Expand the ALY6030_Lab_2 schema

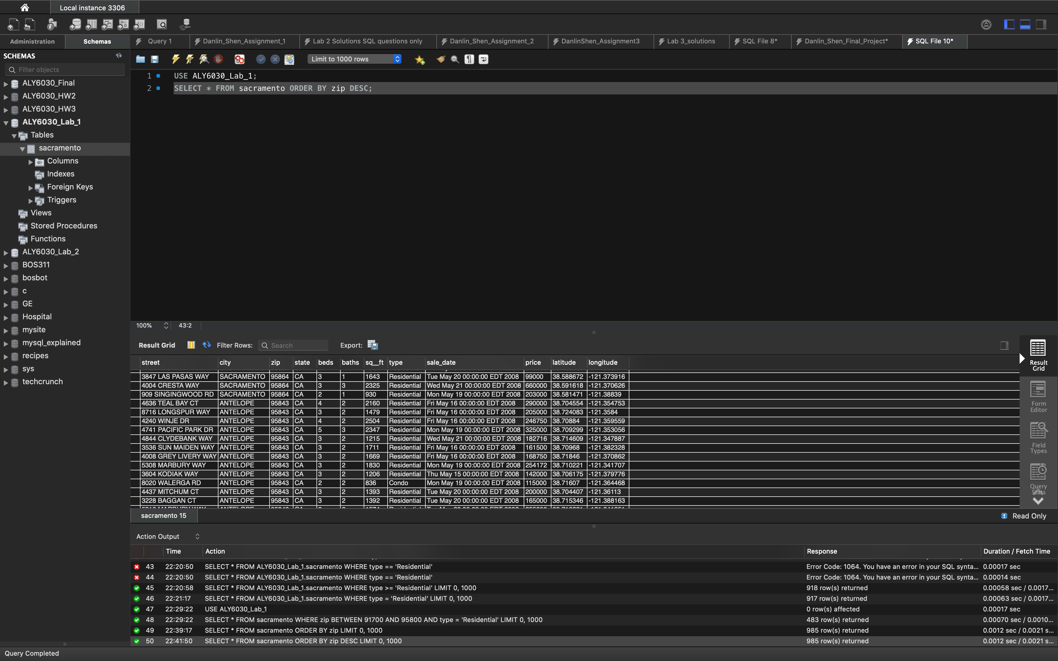(x=6, y=252)
